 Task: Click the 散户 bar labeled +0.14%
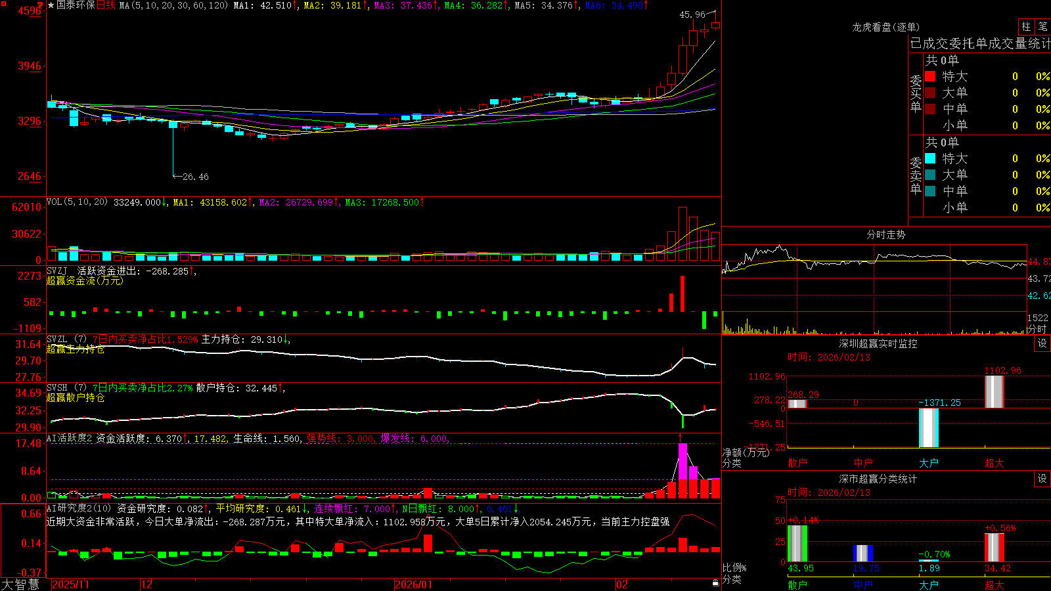pos(797,544)
